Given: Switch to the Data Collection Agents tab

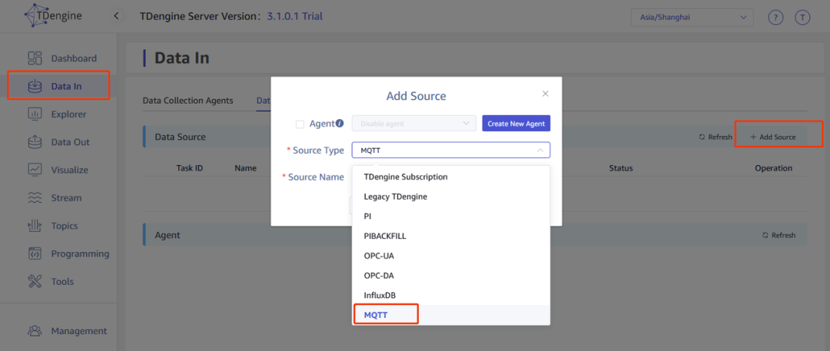Looking at the screenshot, I should [188, 101].
